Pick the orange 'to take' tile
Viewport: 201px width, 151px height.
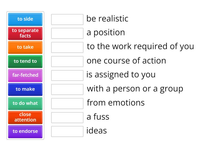tap(25, 47)
